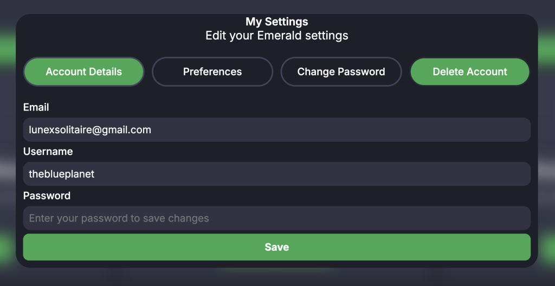This screenshot has height=286, width=555.
Task: Click the blurred backdrop outside the settings panel
Action: click(546, 162)
